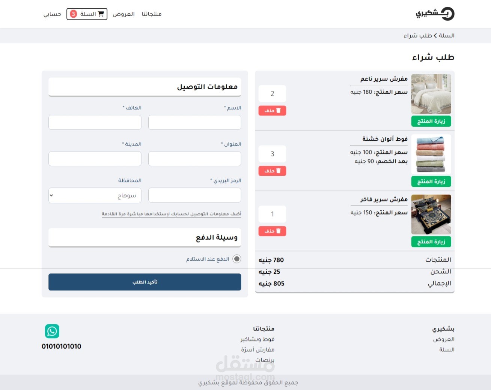Open حسابي account menu item
491x390 pixels.
[x=52, y=14]
